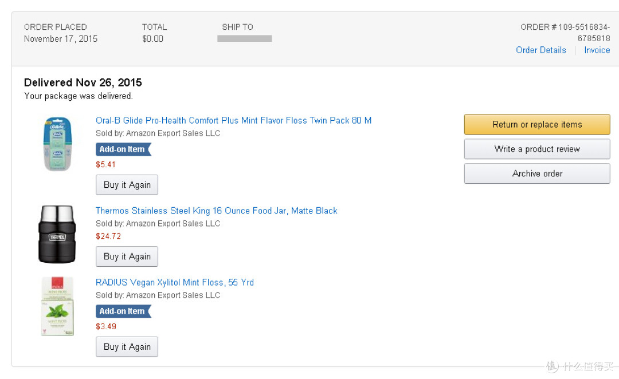Image resolution: width=619 pixels, height=379 pixels.
Task: Open the Invoice link
Action: click(x=597, y=50)
